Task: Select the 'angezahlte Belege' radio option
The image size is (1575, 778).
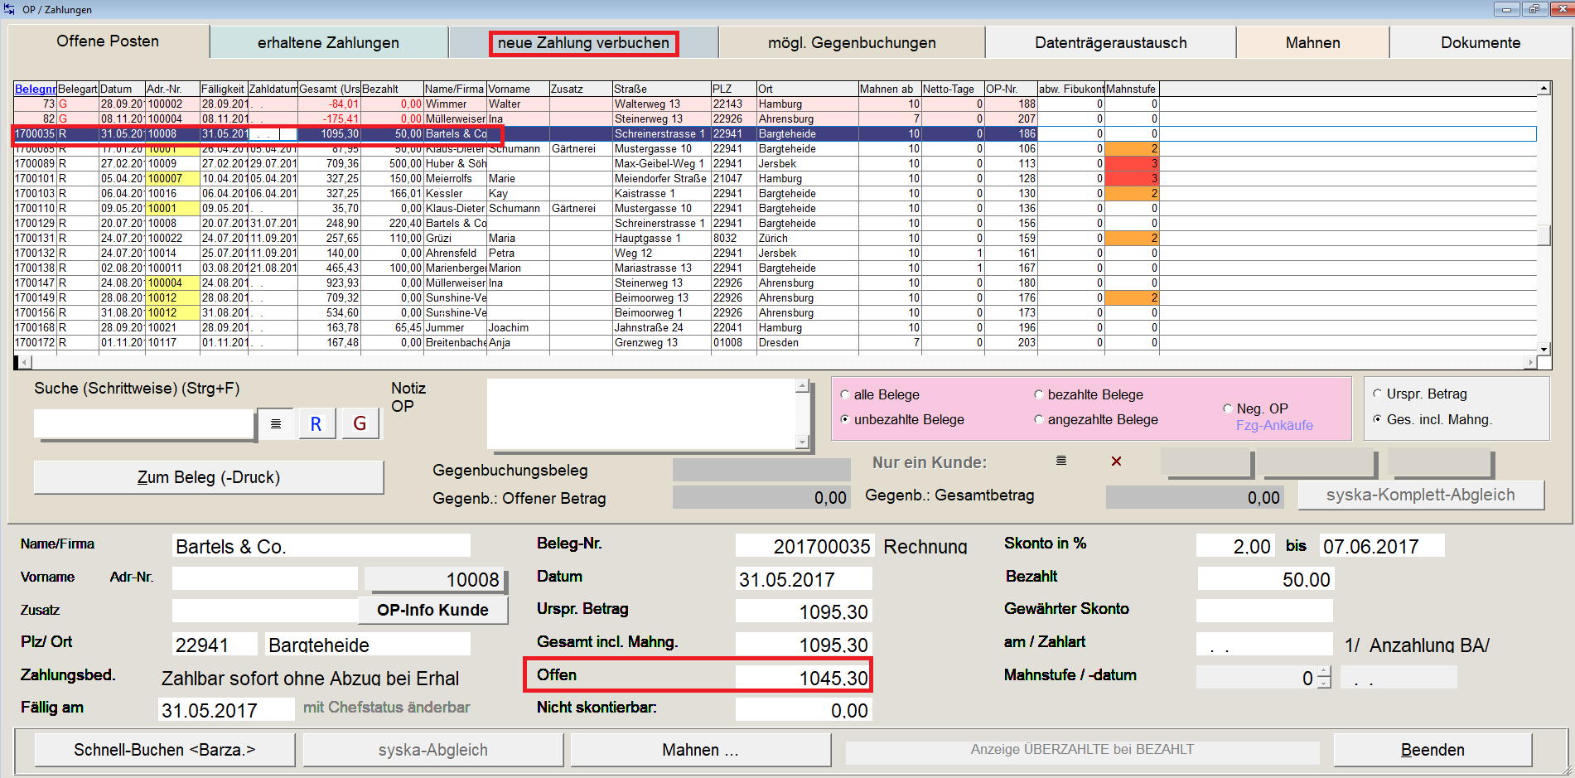Action: pos(1038,420)
